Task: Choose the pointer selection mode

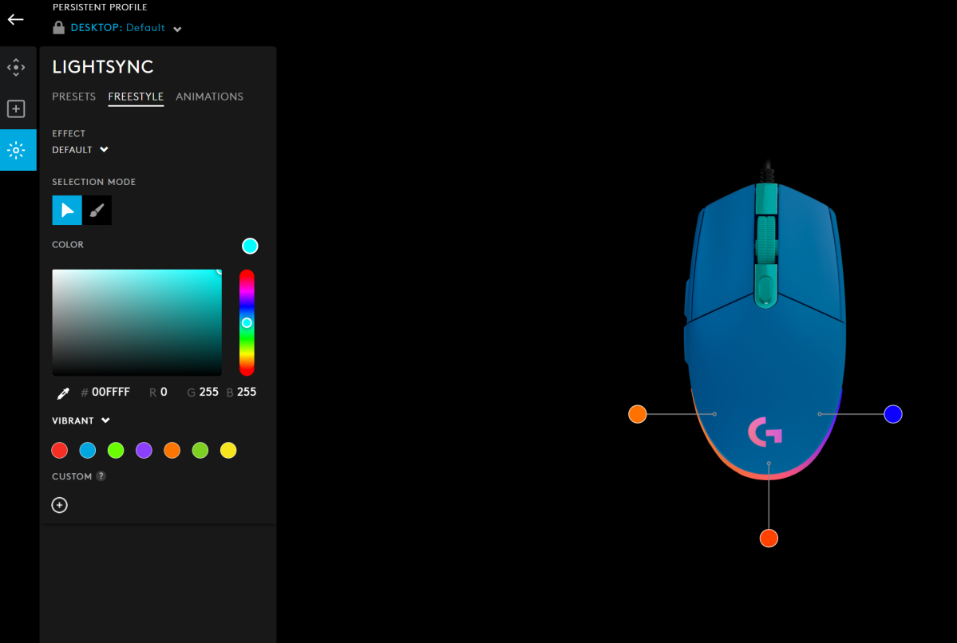Action: 67,211
